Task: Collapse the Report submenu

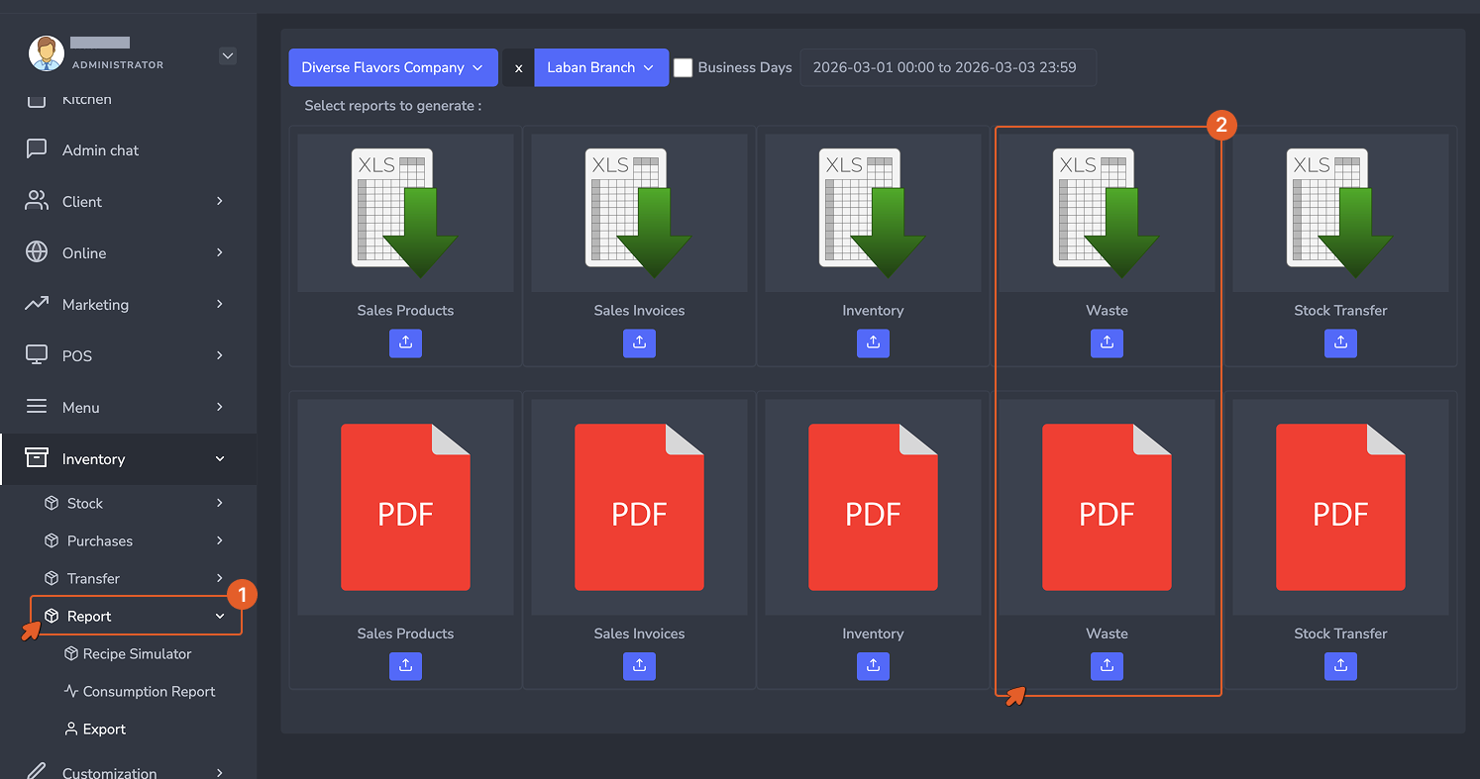Action: coord(136,616)
